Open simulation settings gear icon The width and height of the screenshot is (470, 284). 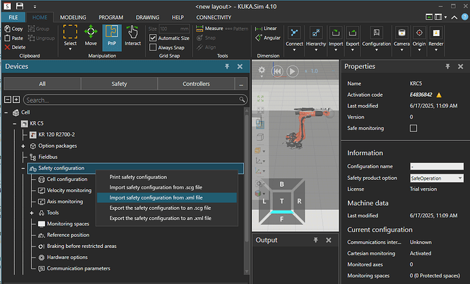[262, 70]
